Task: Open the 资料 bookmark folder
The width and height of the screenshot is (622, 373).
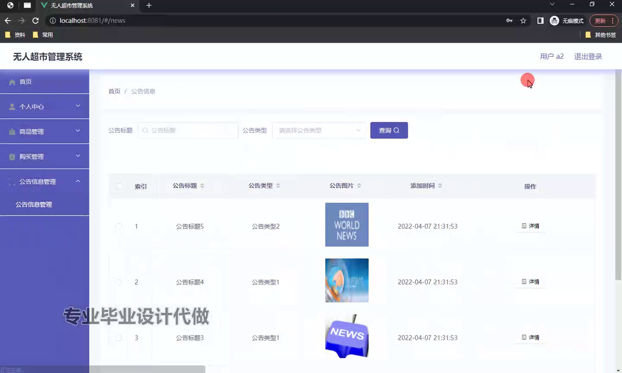Action: point(15,35)
